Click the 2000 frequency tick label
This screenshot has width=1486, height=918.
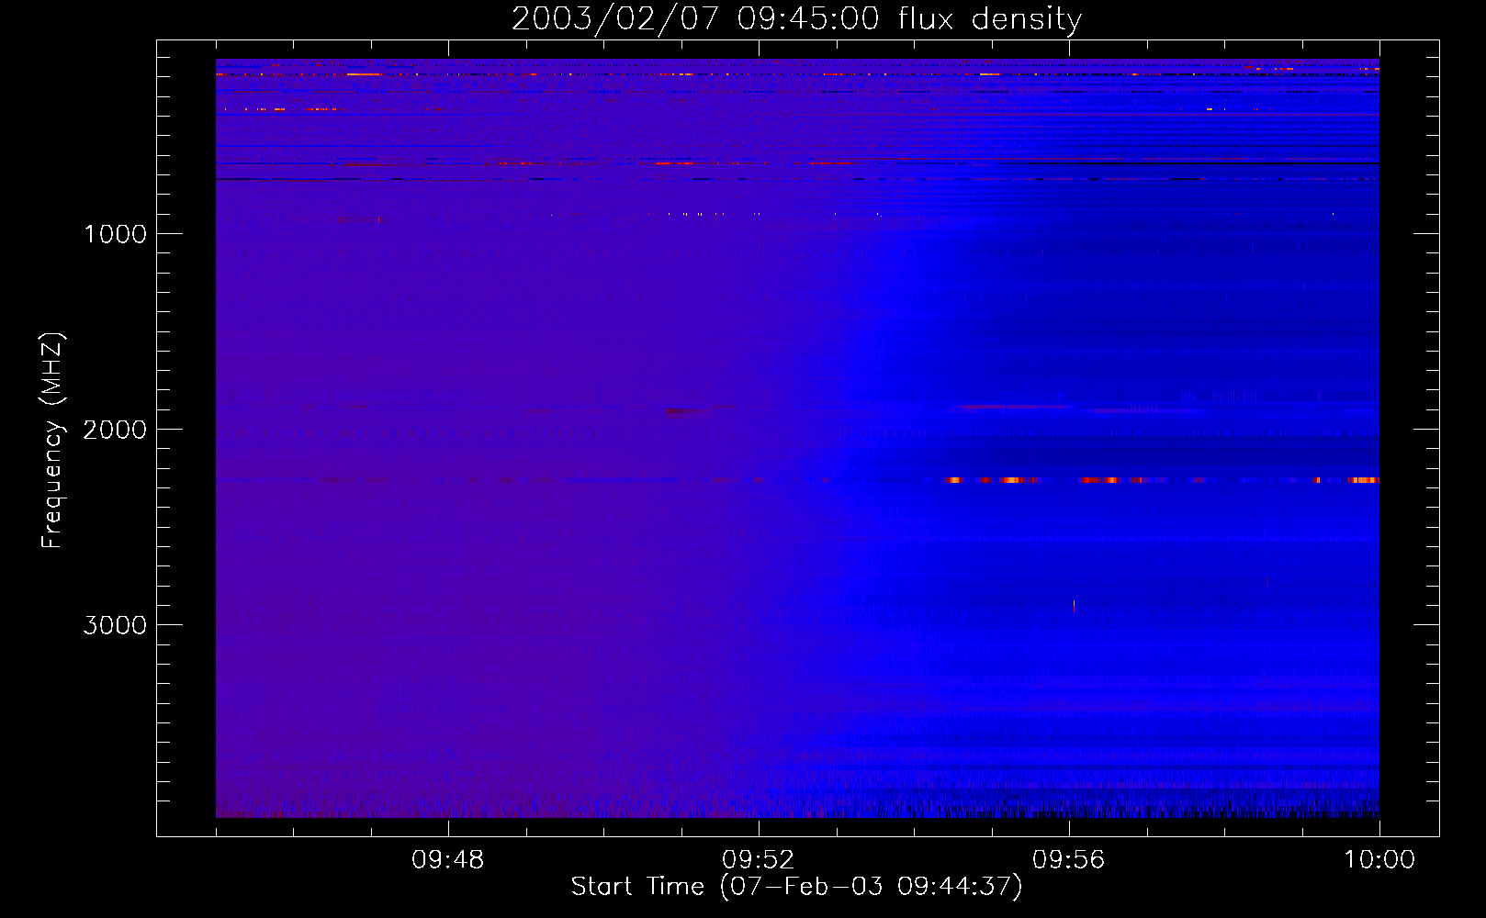115,430
